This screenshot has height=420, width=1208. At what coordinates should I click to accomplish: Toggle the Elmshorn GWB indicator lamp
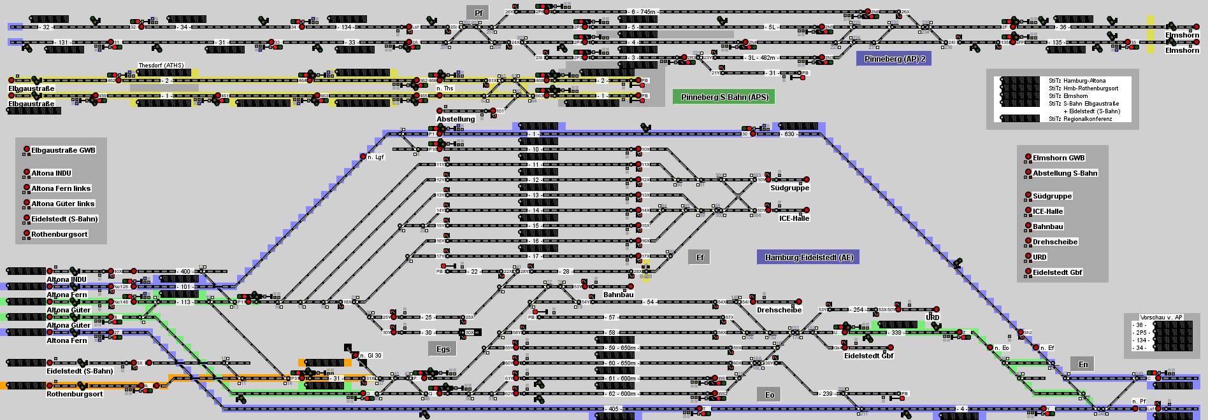pos(1028,158)
